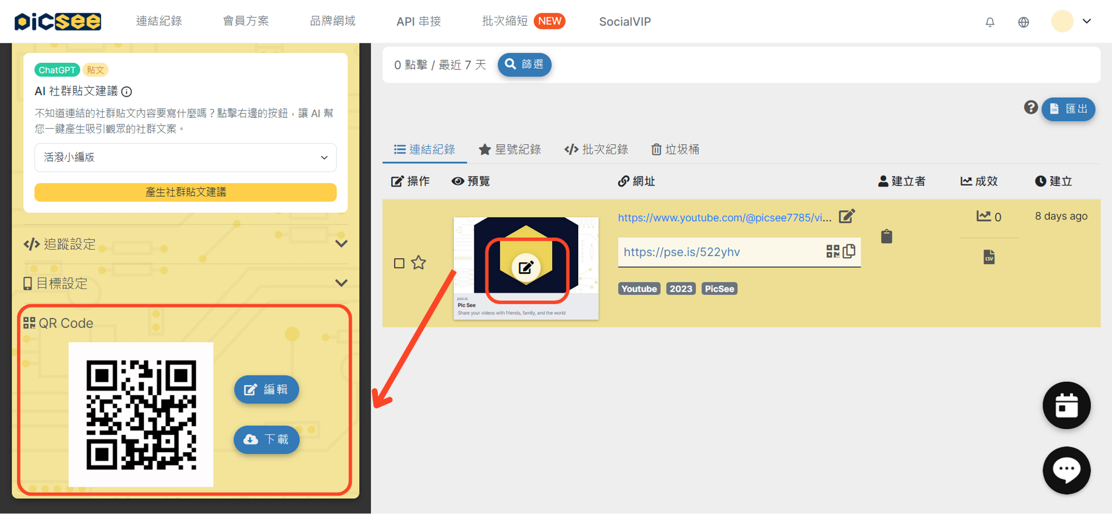The width and height of the screenshot is (1112, 515).
Task: Click the short URL https://pse.is/522yhv
Action: (x=682, y=252)
